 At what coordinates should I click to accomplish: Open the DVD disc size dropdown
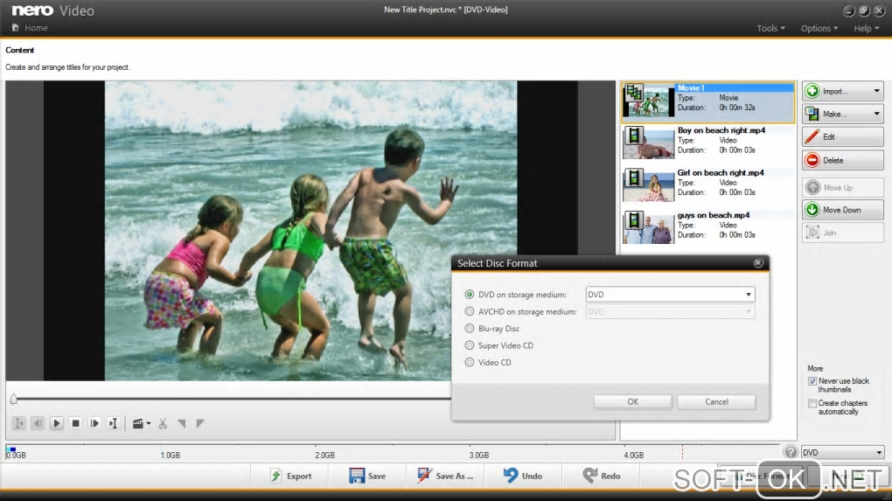click(x=842, y=453)
